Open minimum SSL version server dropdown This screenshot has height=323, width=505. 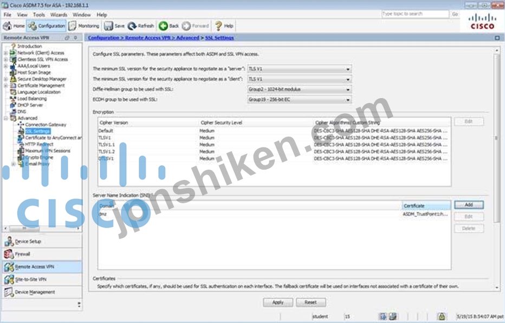[299, 69]
